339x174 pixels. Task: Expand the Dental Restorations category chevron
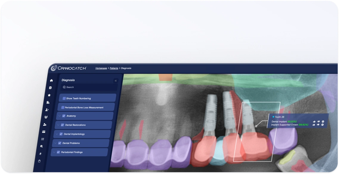coord(58,125)
